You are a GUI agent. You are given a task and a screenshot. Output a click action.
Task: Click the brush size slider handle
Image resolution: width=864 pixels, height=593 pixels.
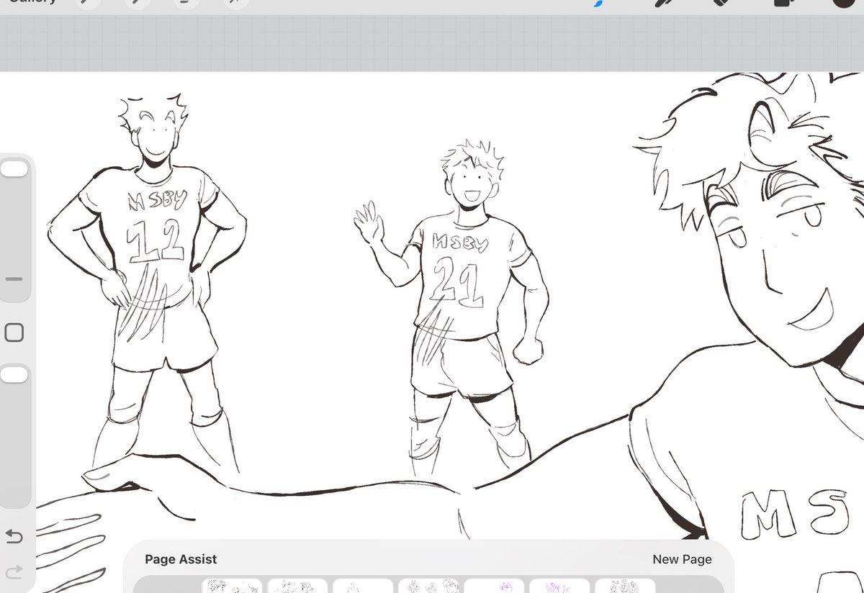tap(14, 169)
